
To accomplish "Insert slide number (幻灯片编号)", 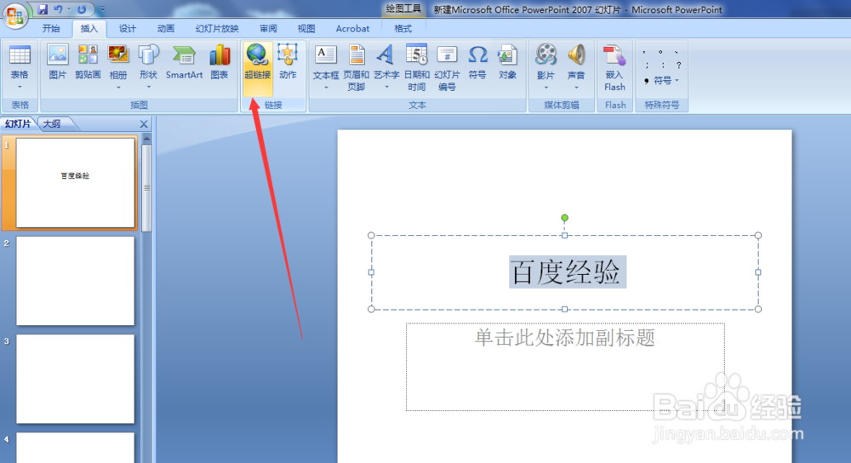I will (x=448, y=68).
